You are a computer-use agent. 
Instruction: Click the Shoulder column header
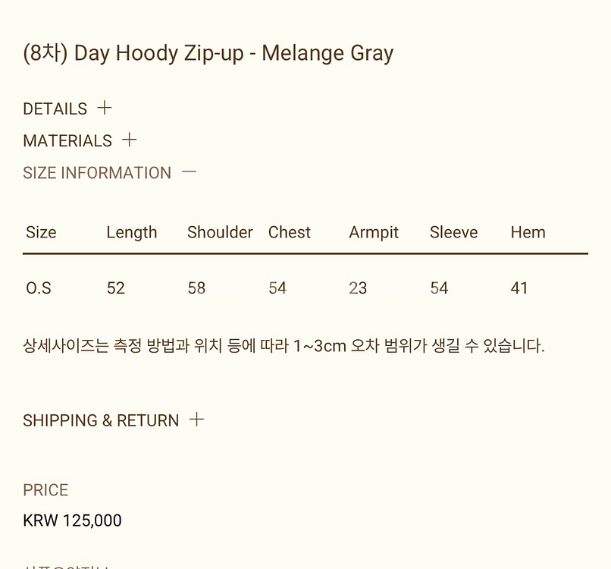tap(220, 232)
